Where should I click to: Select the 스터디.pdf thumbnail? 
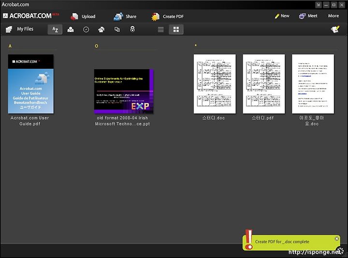tap(264, 84)
